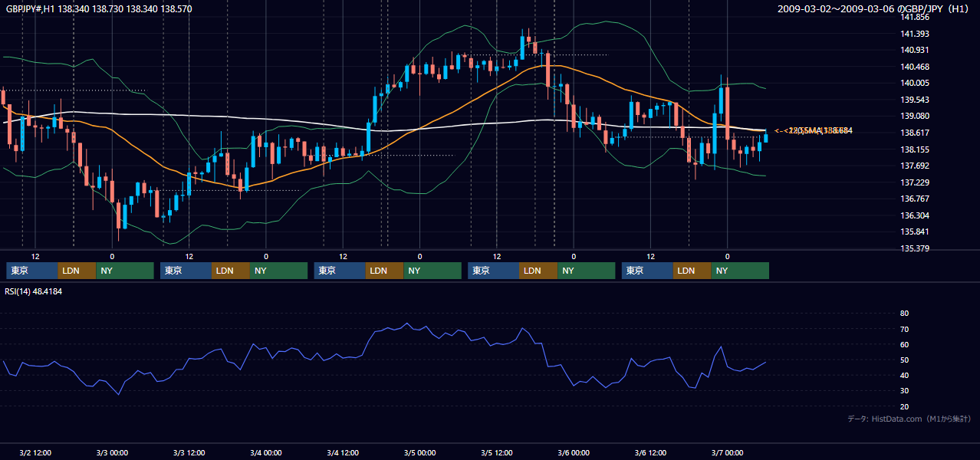Click the RSI 60 level label
Screen dimensions: 980x460
[x=904, y=344]
